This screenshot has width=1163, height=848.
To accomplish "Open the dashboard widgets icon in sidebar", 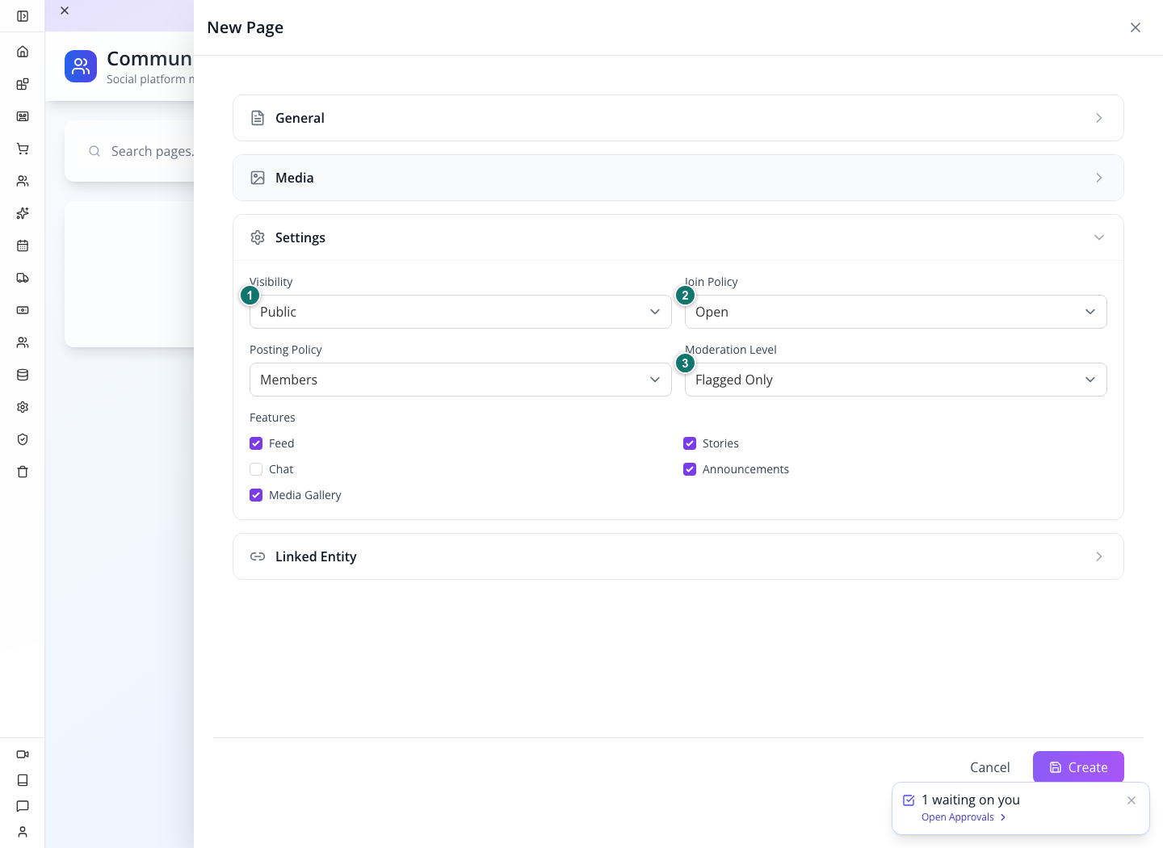I will click(x=23, y=84).
